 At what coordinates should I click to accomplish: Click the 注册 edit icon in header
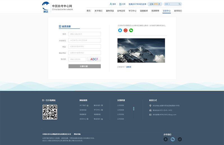(120, 4)
